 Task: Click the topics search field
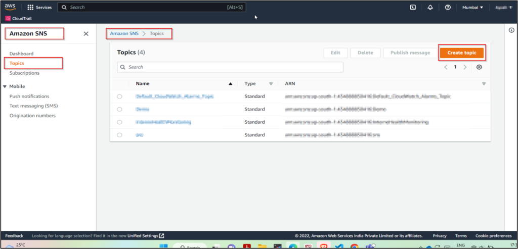tap(230, 67)
